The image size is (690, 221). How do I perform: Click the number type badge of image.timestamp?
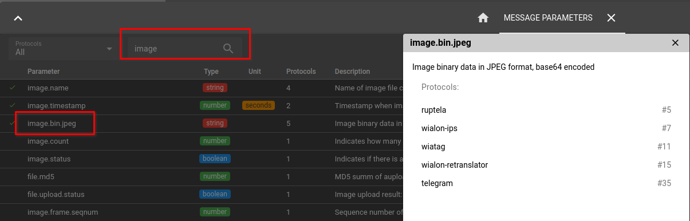pos(215,105)
